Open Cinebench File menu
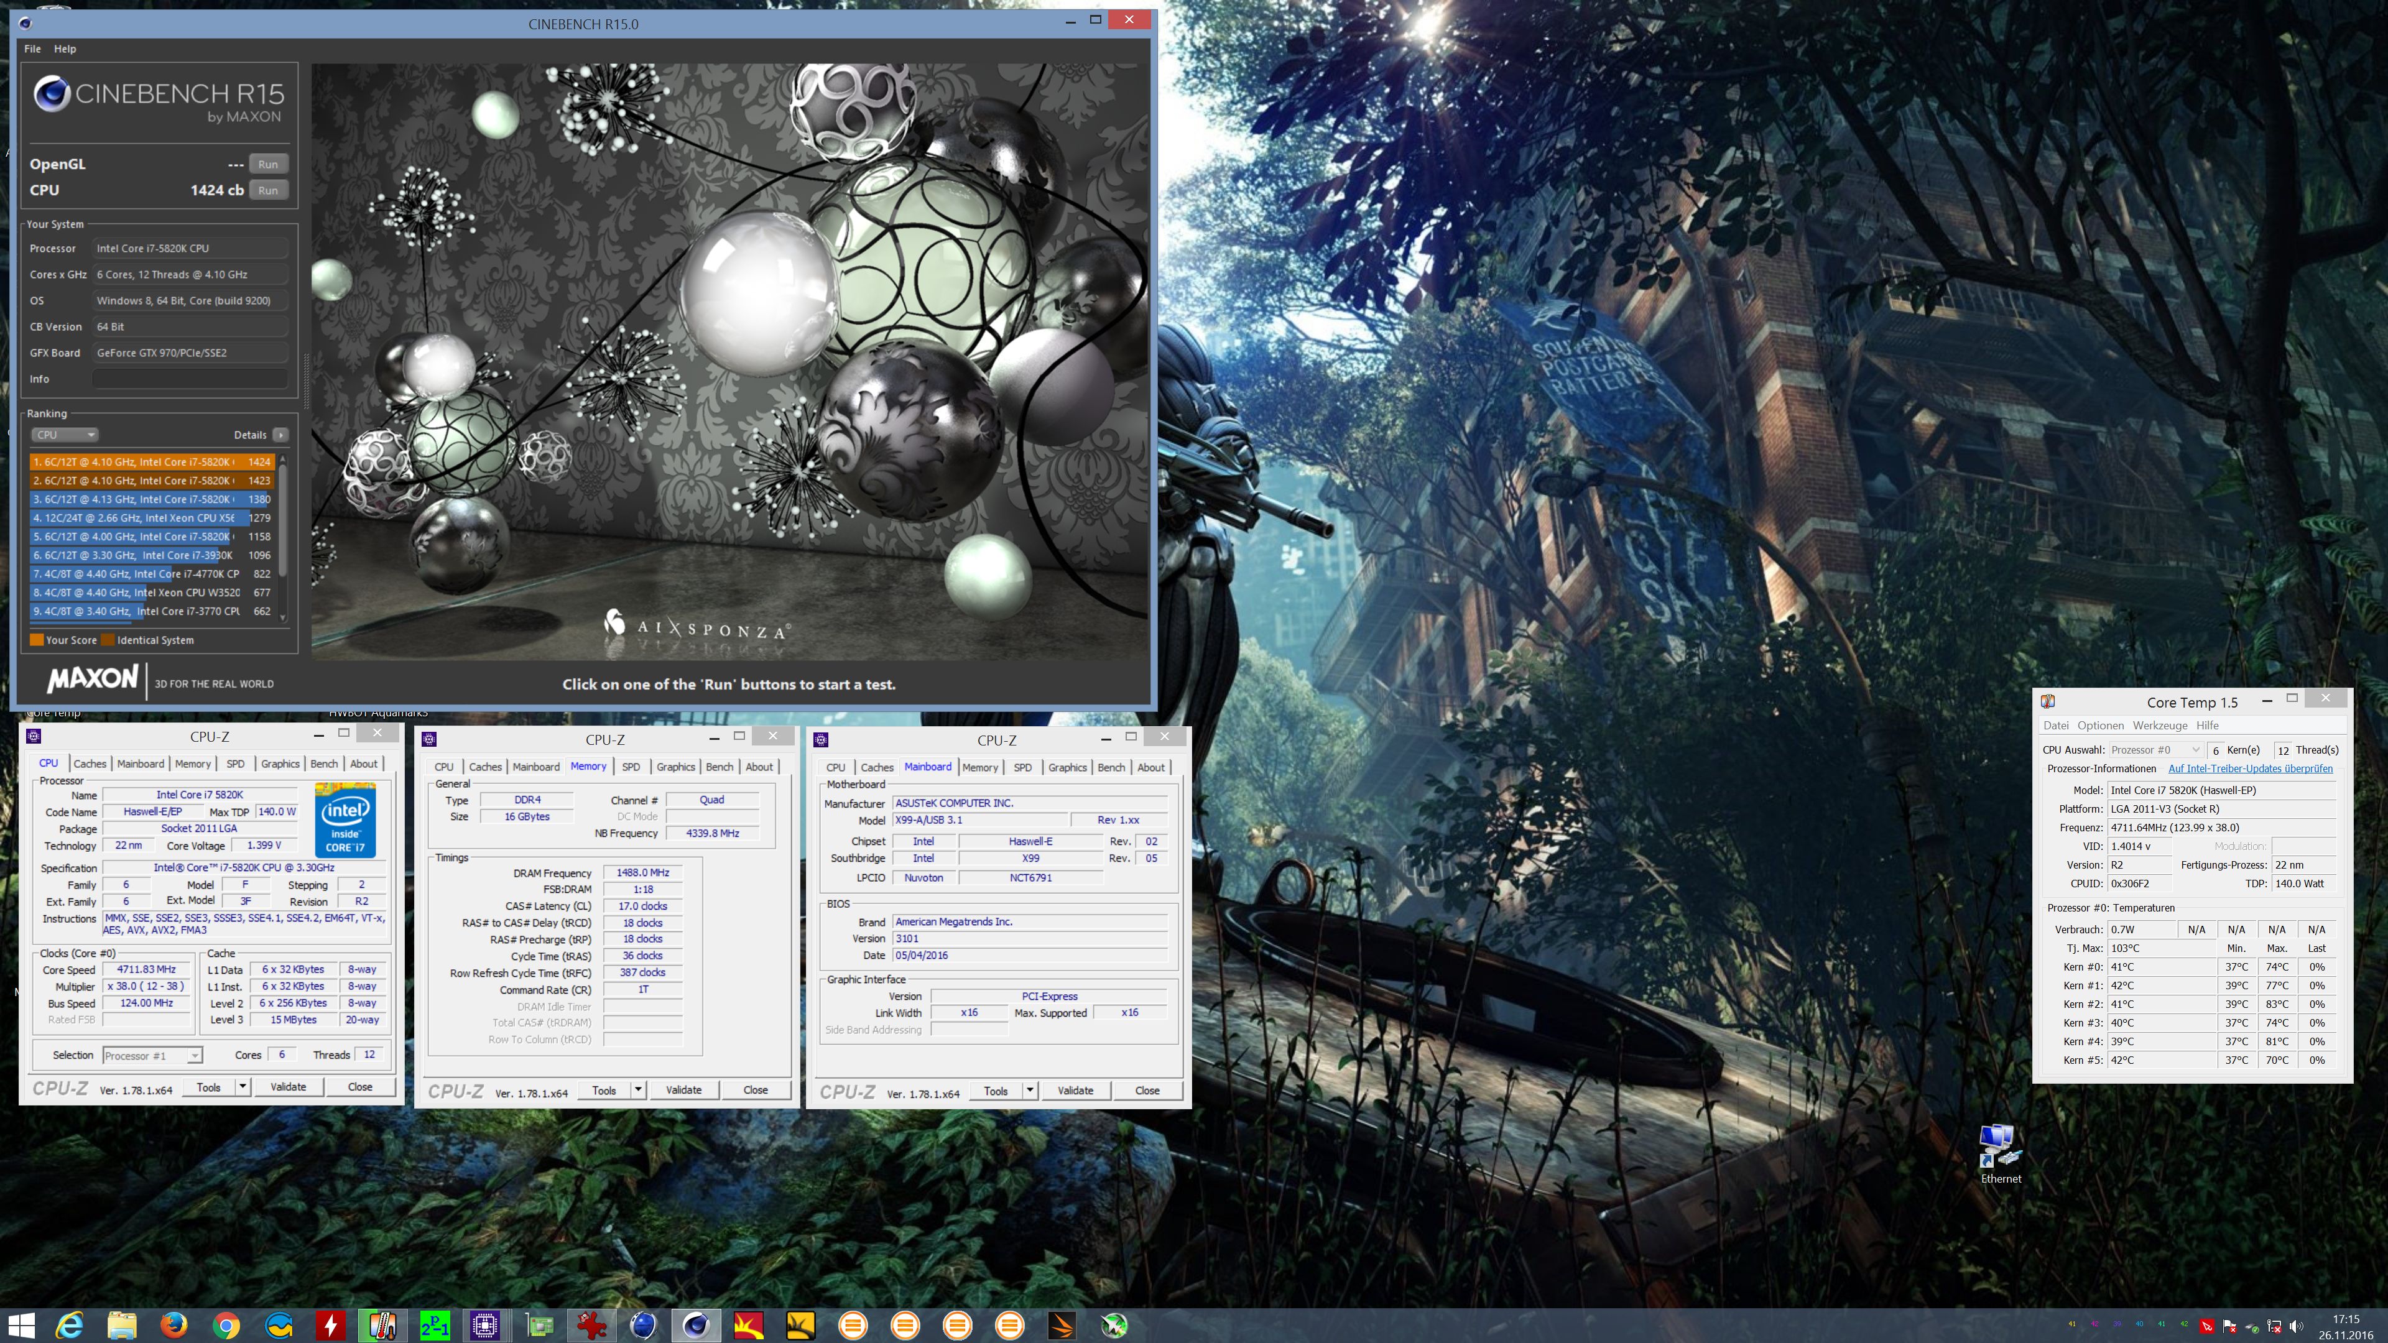The image size is (2388, 1343). (x=32, y=48)
